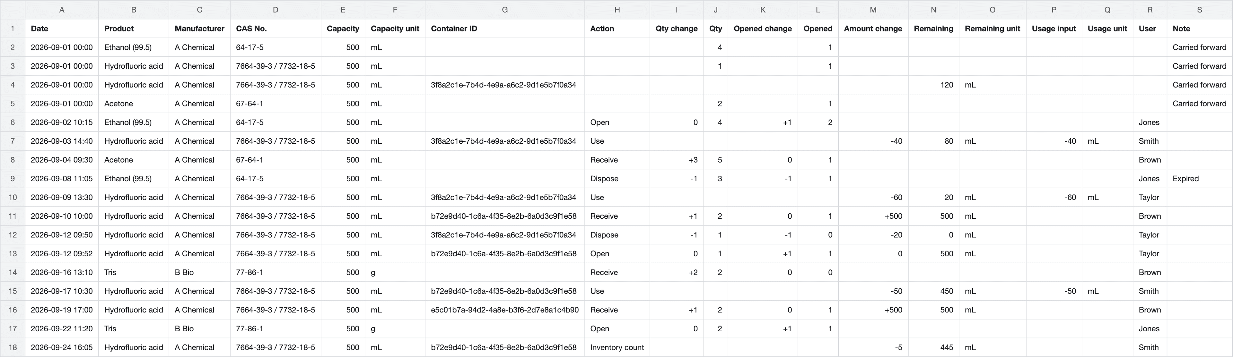
Task: Click the qty change '+3' cell
Action: coord(676,160)
